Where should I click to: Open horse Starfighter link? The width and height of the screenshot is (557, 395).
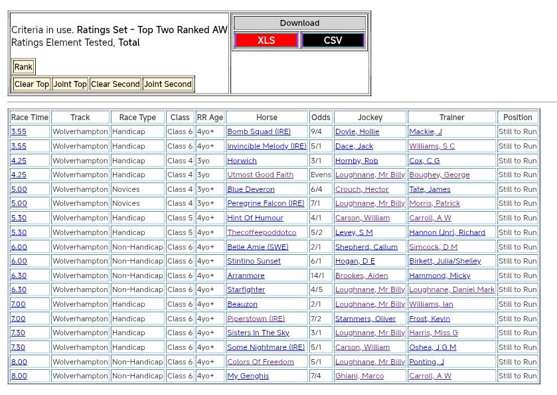(246, 290)
